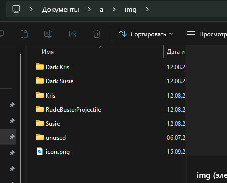Select the unused folder icon
Image resolution: width=227 pixels, height=183 pixels.
40,137
